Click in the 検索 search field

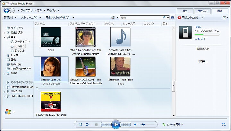tap(141, 18)
